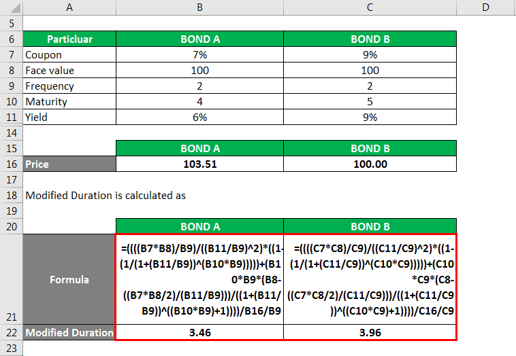
Task: Select Bond B modified duration 3.96
Action: coord(370,332)
